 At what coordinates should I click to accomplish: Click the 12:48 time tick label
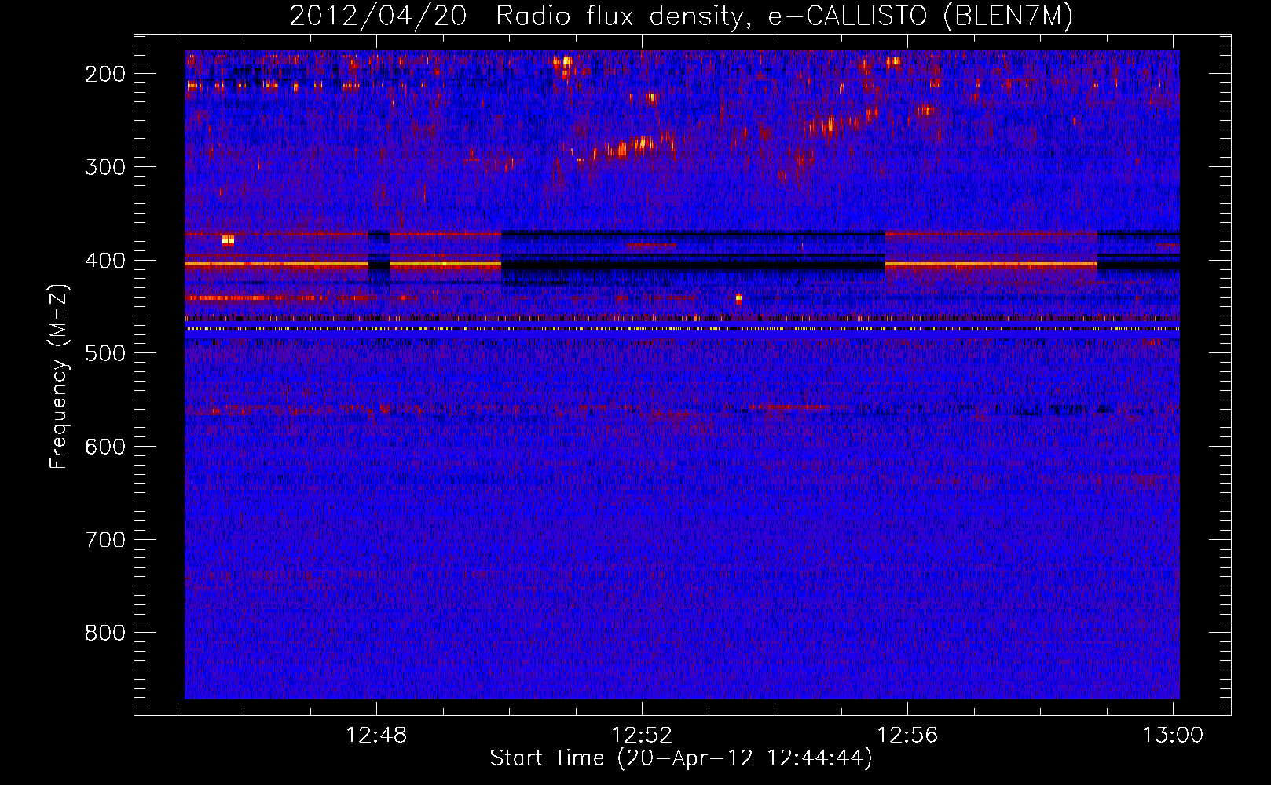(376, 736)
